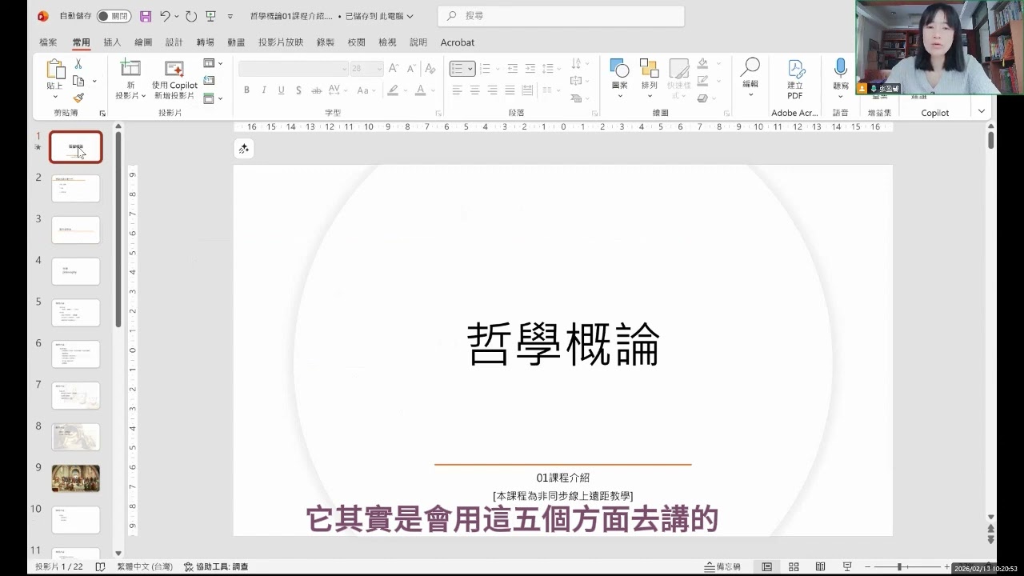Image resolution: width=1024 pixels, height=576 pixels.
Task: Click the Redo icon in the title bar
Action: point(190,16)
